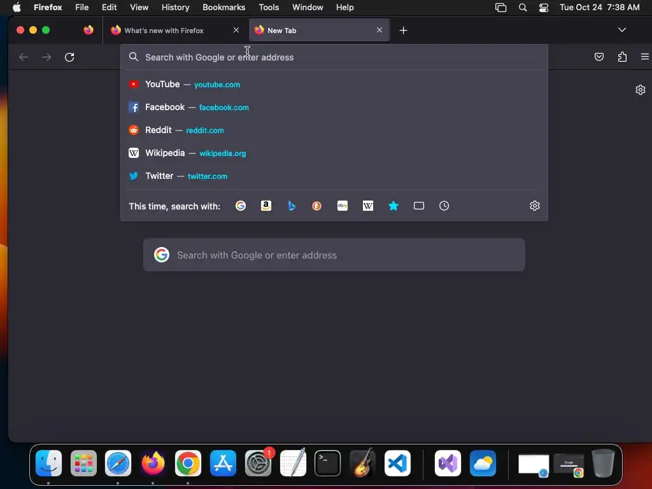The width and height of the screenshot is (652, 489).
Task: Open the Extensions puzzle icon
Action: pos(622,57)
